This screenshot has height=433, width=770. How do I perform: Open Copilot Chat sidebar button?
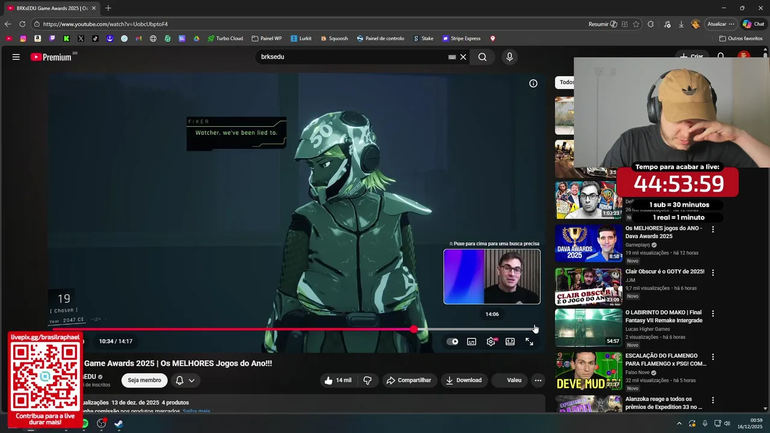tap(754, 24)
